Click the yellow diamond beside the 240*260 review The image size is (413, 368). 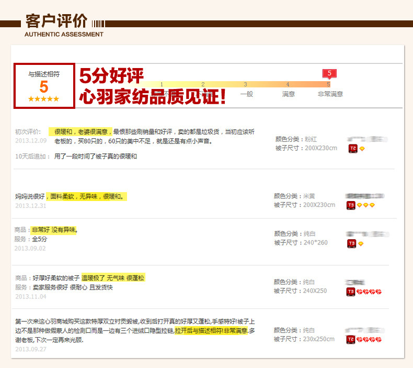pyautogui.click(x=361, y=244)
